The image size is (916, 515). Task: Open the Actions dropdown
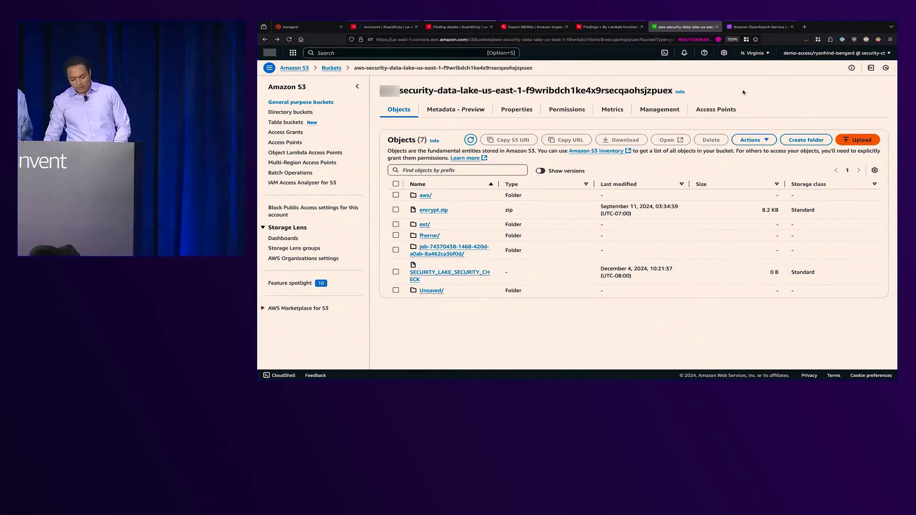point(754,140)
